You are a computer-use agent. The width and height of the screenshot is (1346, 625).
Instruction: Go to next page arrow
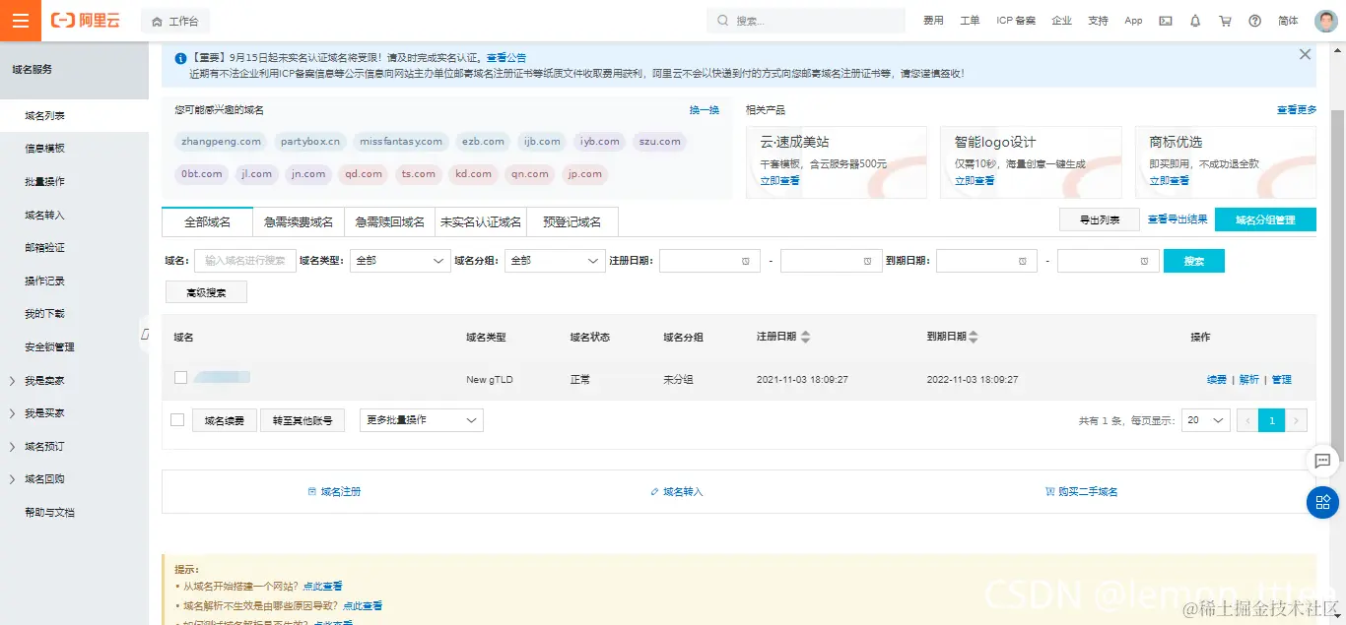(1297, 420)
